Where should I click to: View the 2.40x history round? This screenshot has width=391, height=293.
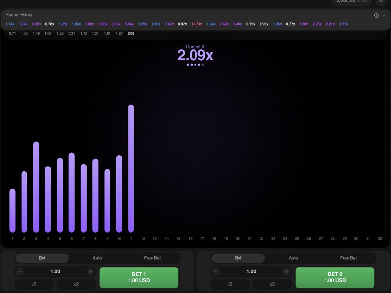238,24
